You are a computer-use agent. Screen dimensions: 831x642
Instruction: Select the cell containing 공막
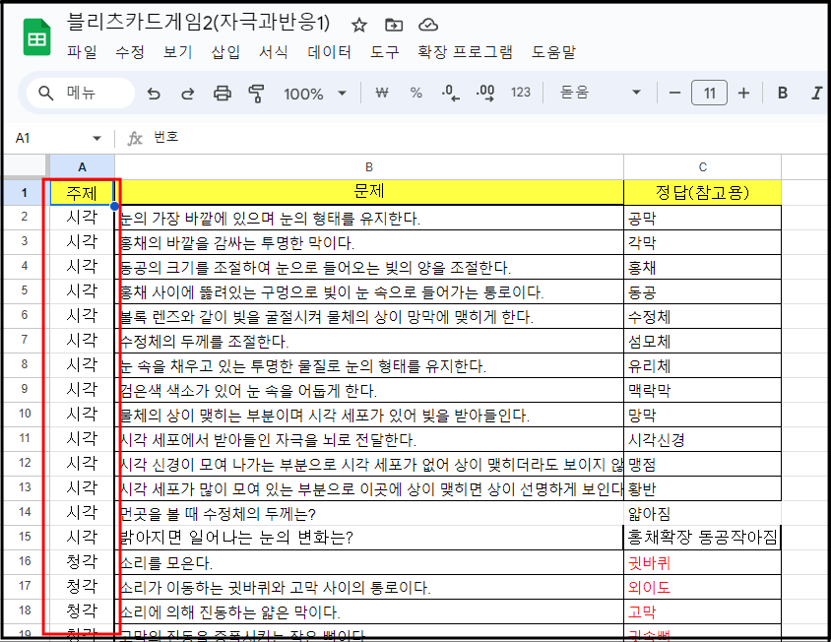(x=702, y=218)
